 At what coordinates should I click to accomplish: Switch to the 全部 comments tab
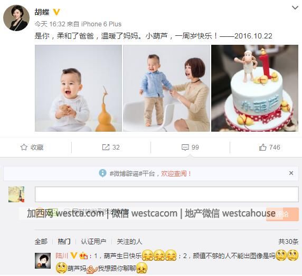click(41, 242)
